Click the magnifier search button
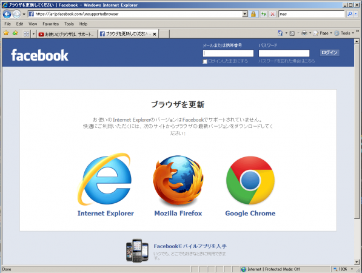The width and height of the screenshot is (362, 273). [x=350, y=14]
